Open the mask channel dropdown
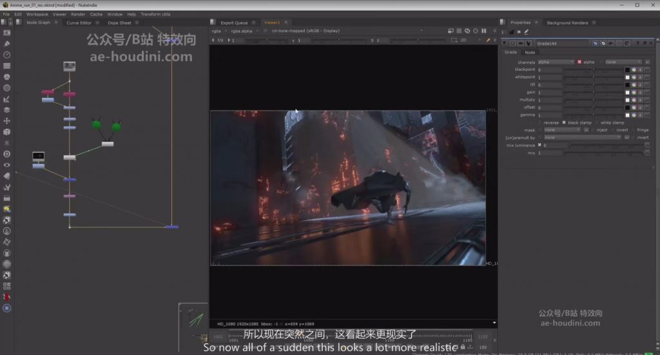This screenshot has height=355, width=660. (562, 130)
